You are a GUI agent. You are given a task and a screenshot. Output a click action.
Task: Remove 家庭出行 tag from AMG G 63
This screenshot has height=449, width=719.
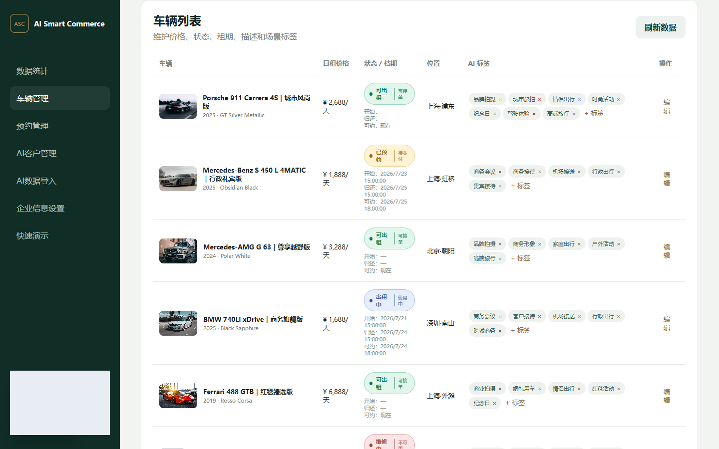click(579, 244)
